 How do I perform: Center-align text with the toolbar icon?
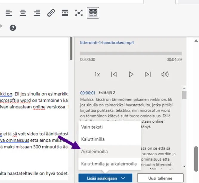pos(23,13)
